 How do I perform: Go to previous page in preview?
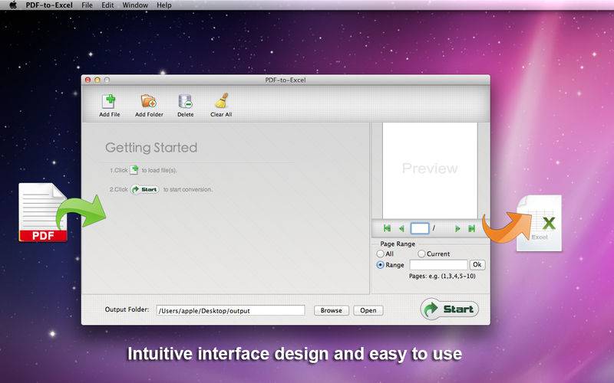[x=401, y=228]
